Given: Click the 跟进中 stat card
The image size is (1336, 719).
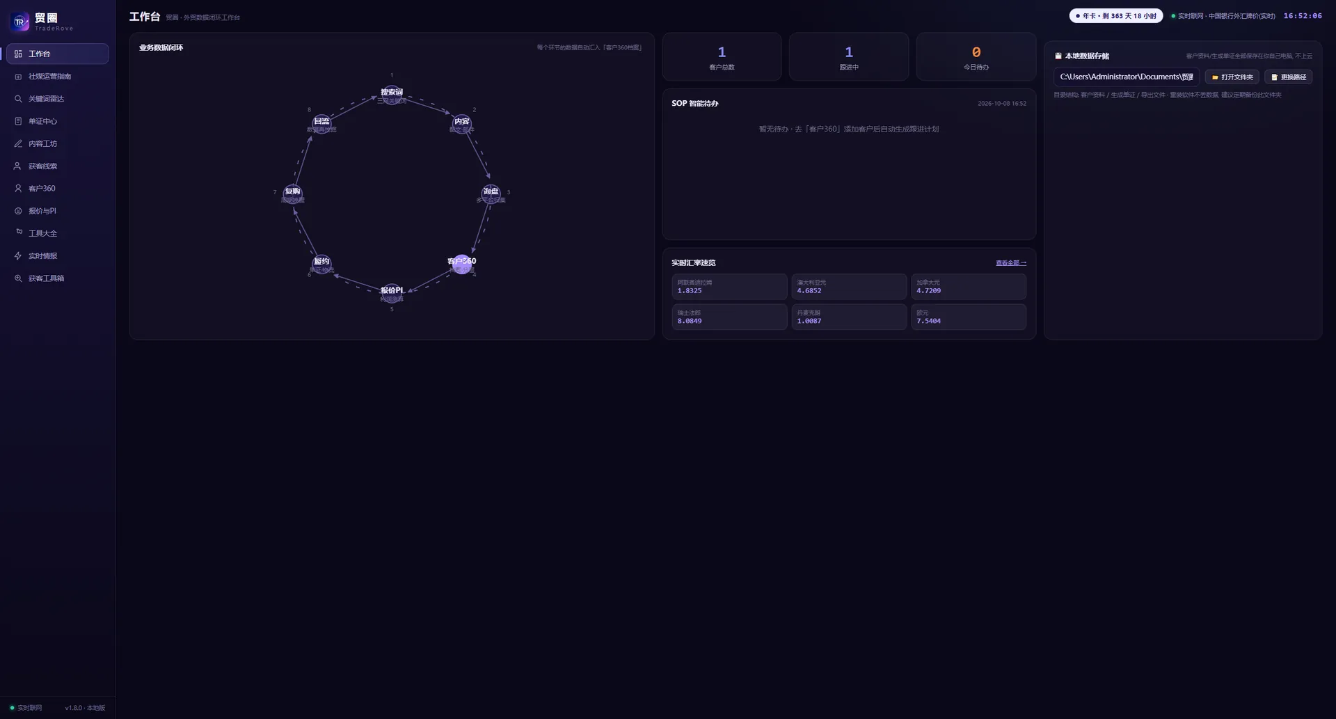Looking at the screenshot, I should [x=849, y=57].
